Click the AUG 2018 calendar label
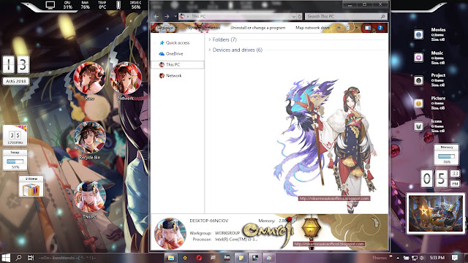 click(16, 81)
